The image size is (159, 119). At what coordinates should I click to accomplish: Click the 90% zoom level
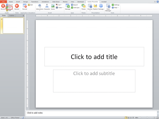click(136, 118)
